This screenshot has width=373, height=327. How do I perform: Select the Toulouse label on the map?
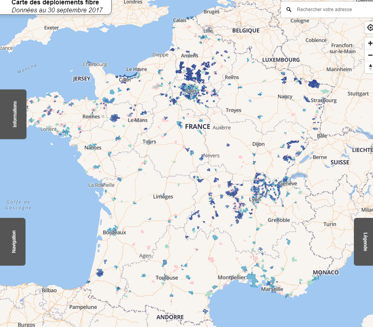tap(167, 278)
